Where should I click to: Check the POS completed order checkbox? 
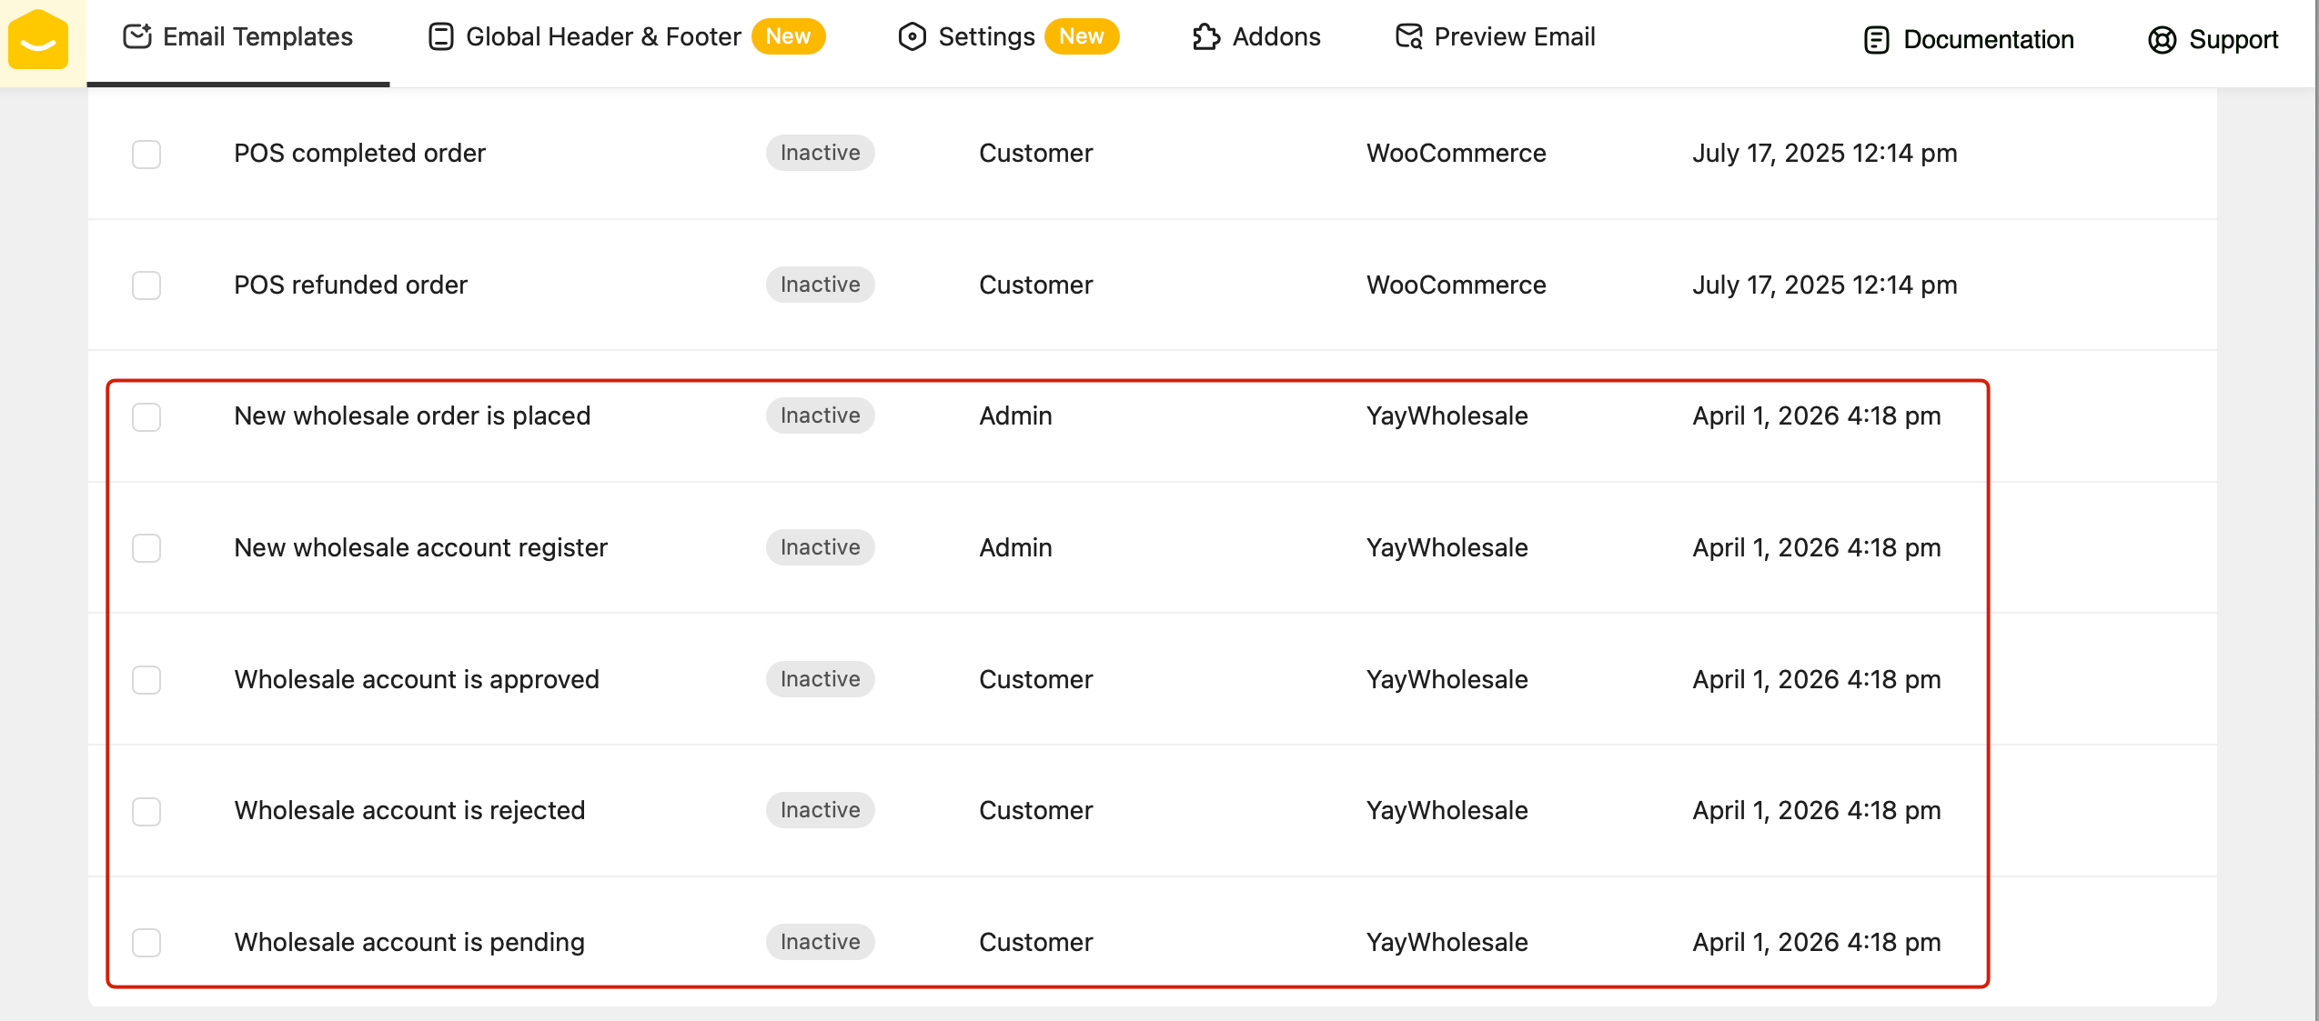[146, 154]
